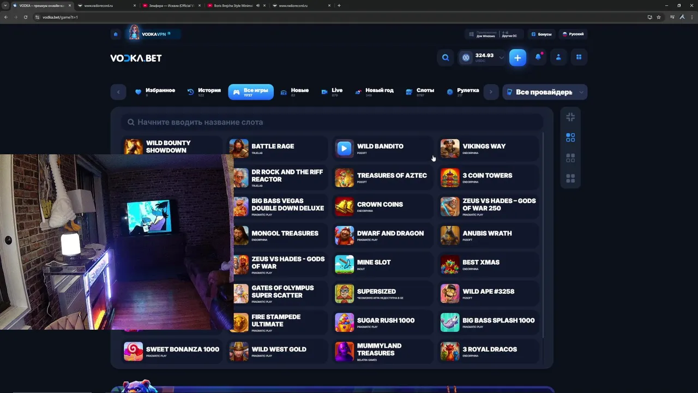Click the Anubis Wrath game icon
The height and width of the screenshot is (393, 698).
point(450,235)
